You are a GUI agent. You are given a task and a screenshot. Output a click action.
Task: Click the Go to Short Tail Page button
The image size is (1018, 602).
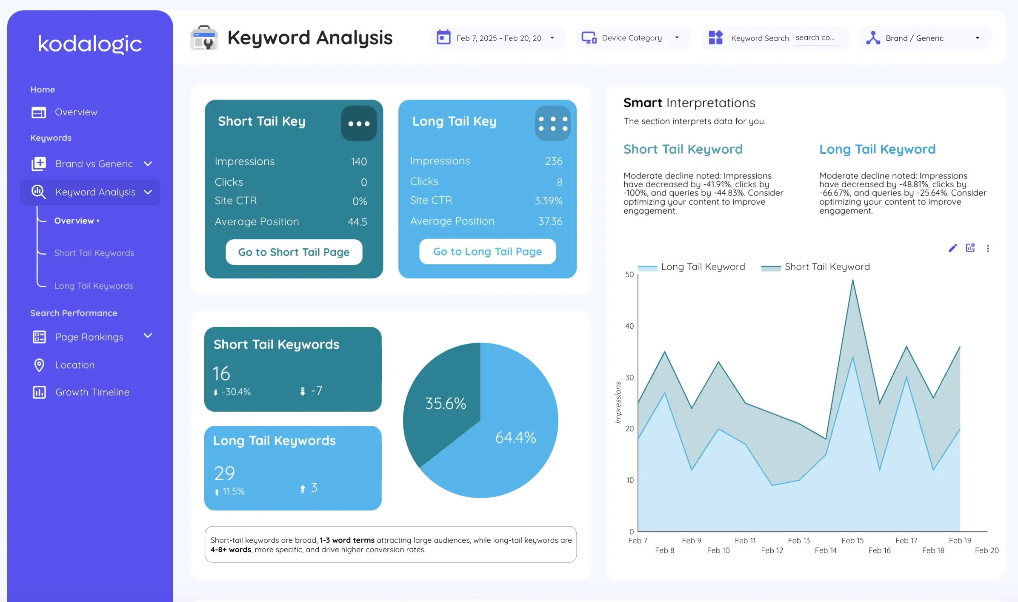(x=294, y=252)
